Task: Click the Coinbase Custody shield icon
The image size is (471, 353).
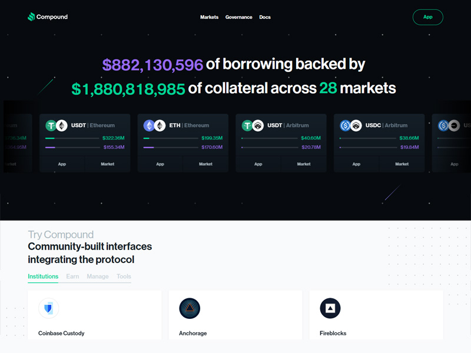Action: [x=49, y=308]
